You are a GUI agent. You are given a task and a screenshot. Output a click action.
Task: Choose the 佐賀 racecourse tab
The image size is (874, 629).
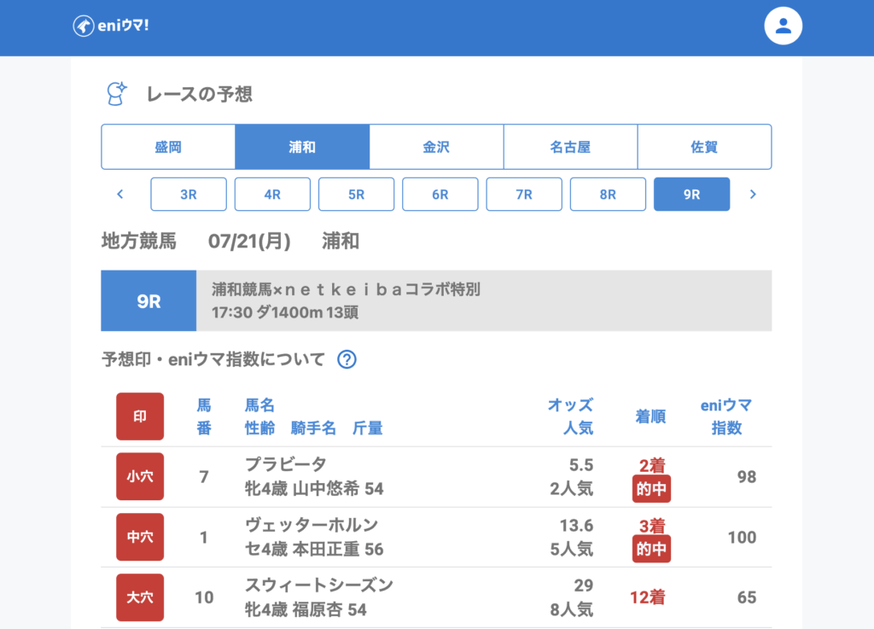(704, 147)
